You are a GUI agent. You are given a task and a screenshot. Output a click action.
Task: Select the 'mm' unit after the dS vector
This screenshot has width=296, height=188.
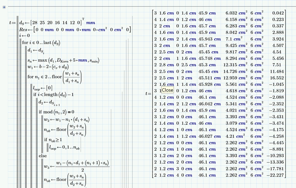tap(91, 23)
